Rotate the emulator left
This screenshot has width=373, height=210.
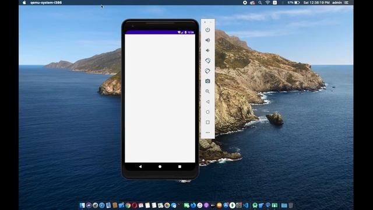pos(207,61)
